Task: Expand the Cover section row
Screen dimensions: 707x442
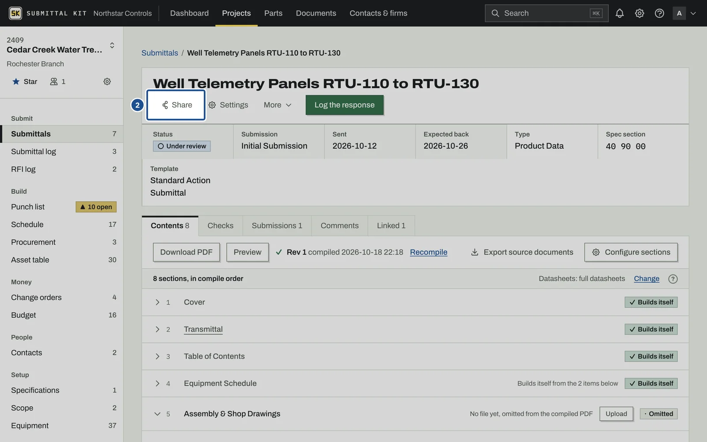Action: click(x=157, y=302)
